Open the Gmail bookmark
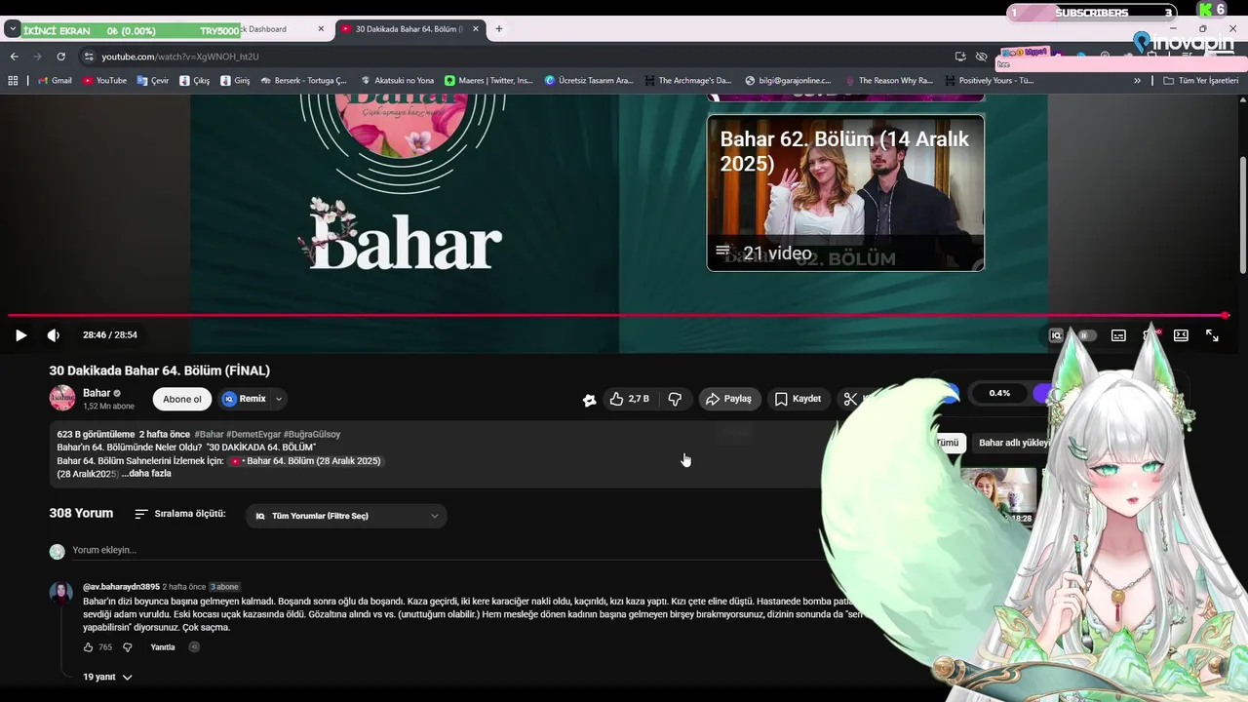The image size is (1248, 702). tap(55, 81)
